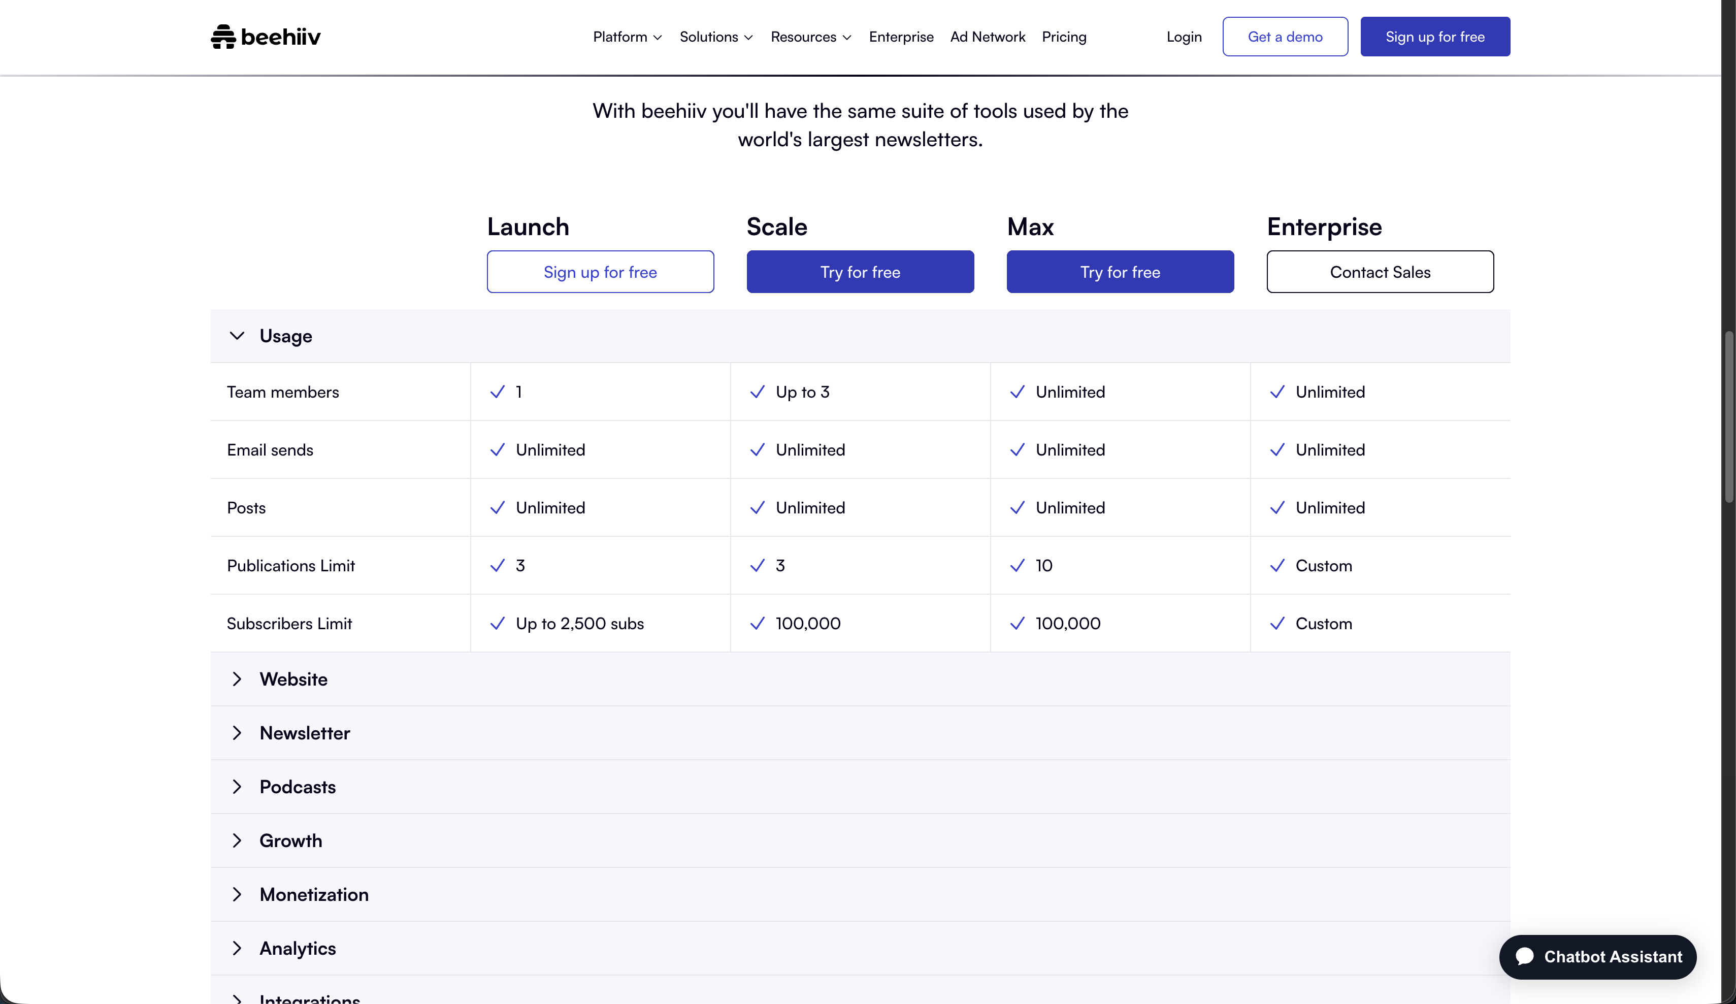This screenshot has width=1736, height=1004.
Task: Open the Platform dropdown menu
Action: pyautogui.click(x=627, y=37)
